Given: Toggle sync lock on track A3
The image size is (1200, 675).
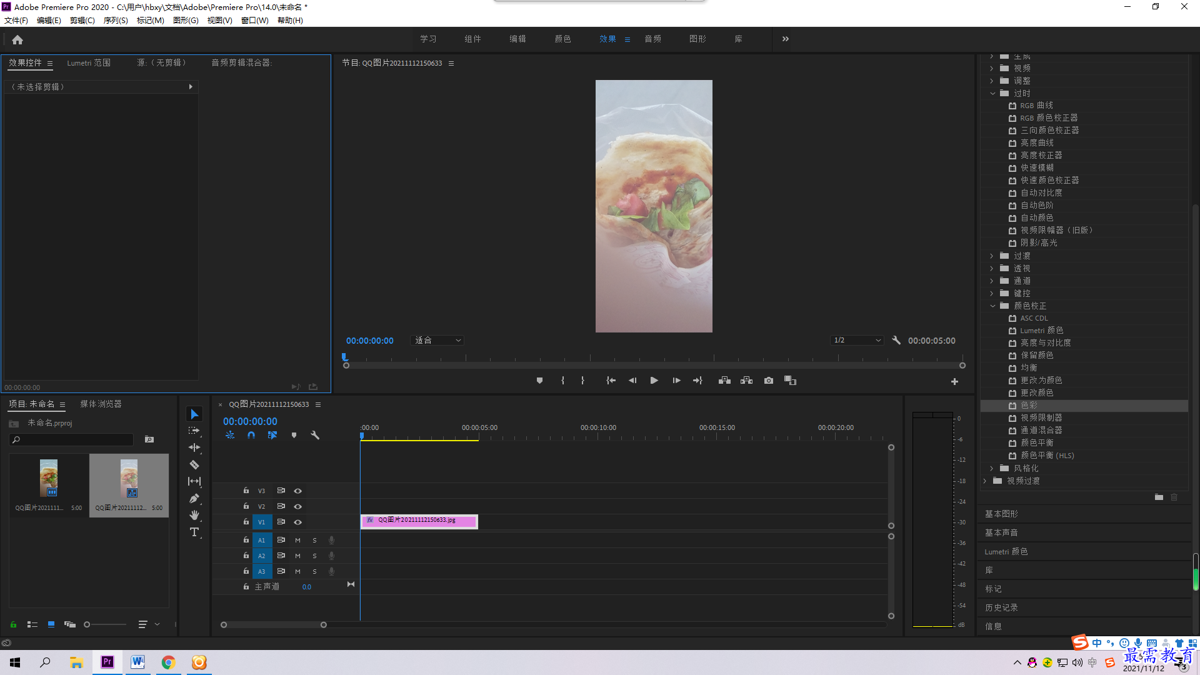Looking at the screenshot, I should (281, 571).
